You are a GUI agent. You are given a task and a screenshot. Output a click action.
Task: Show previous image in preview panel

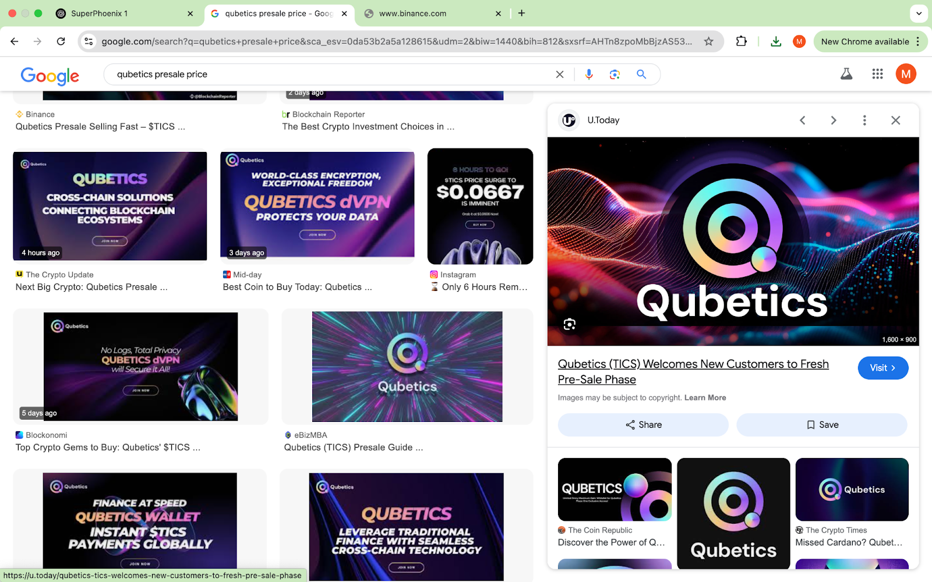803,120
